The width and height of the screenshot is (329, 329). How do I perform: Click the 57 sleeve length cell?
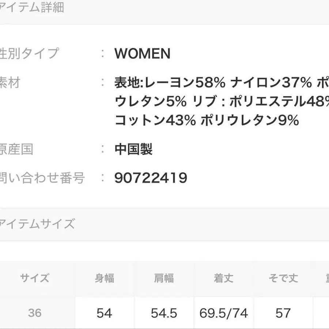coord(283,313)
